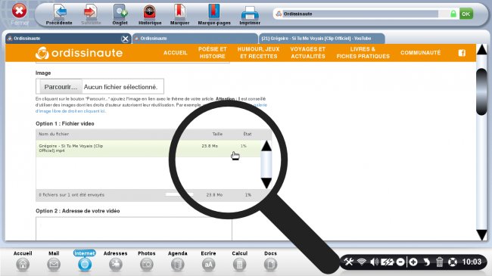Open the settings tools icon in tray
Screen dimensions: 492x276
click(x=349, y=262)
